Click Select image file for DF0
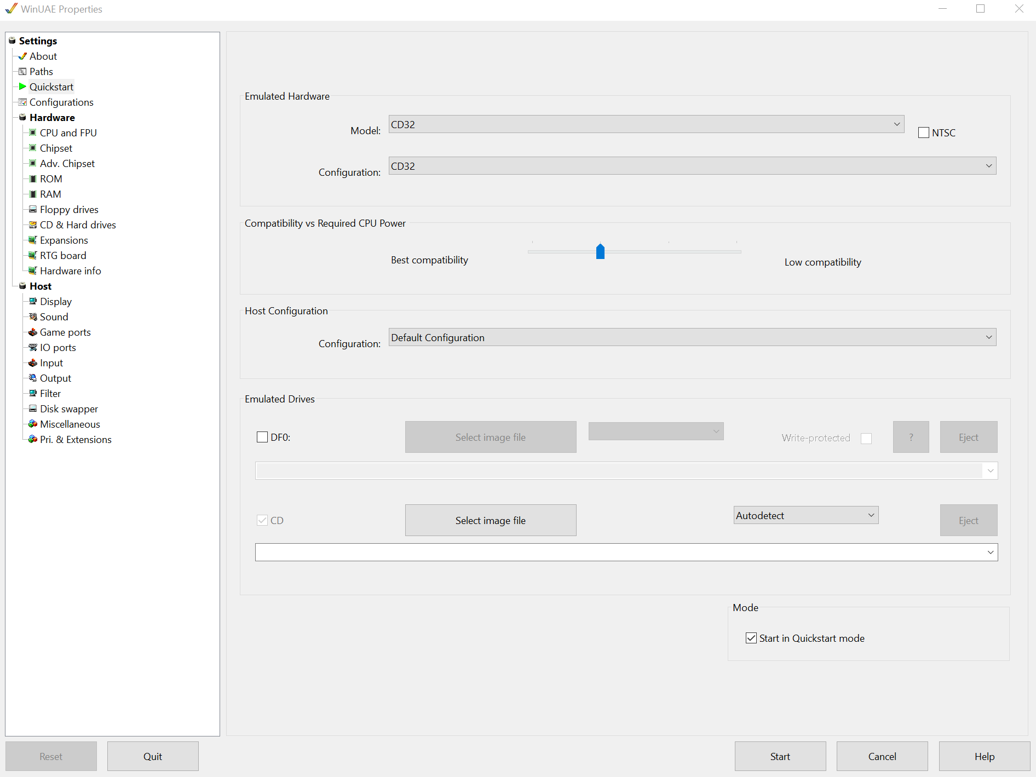The width and height of the screenshot is (1036, 777). click(491, 437)
